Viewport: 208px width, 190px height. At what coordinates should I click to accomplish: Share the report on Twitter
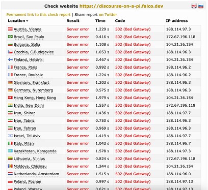(108, 15)
